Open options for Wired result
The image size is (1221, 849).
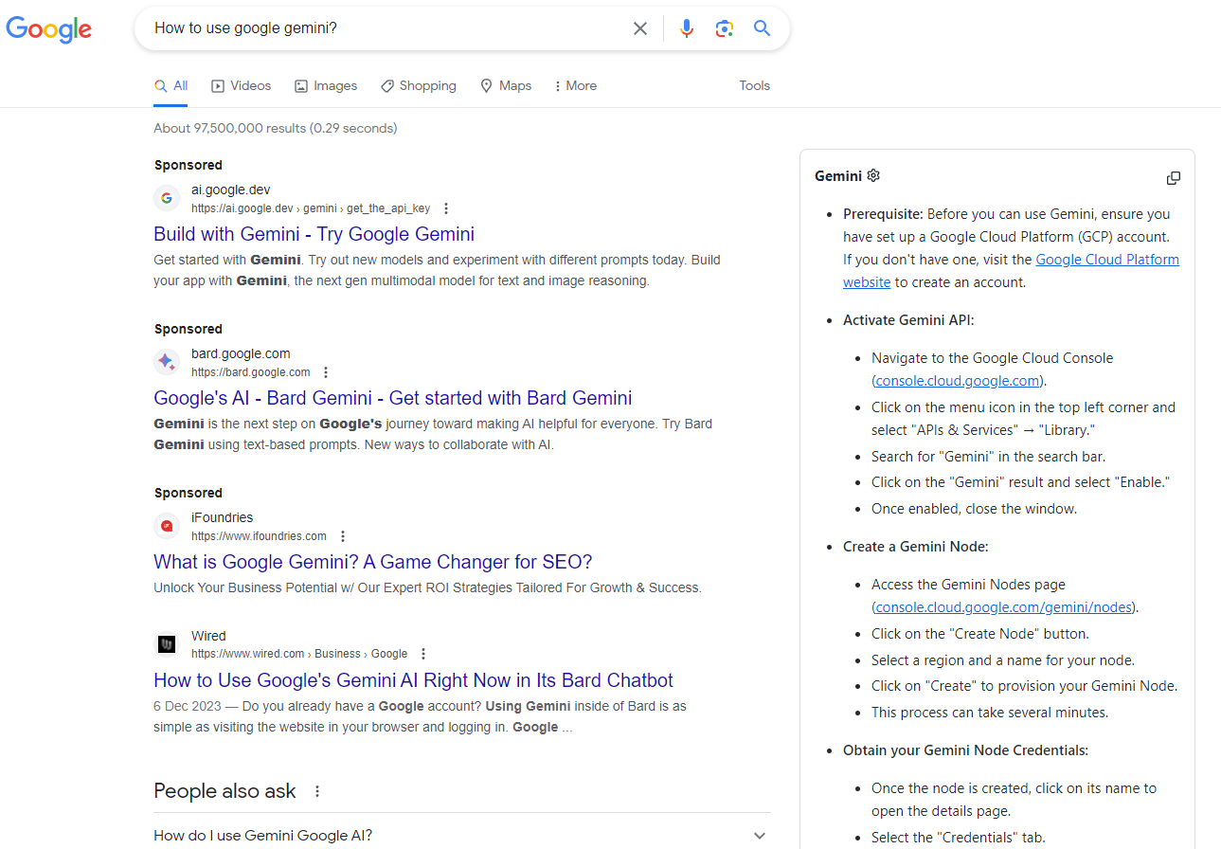tap(423, 654)
